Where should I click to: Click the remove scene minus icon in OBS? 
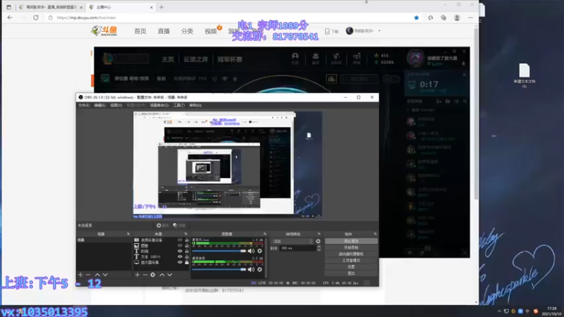(88, 275)
